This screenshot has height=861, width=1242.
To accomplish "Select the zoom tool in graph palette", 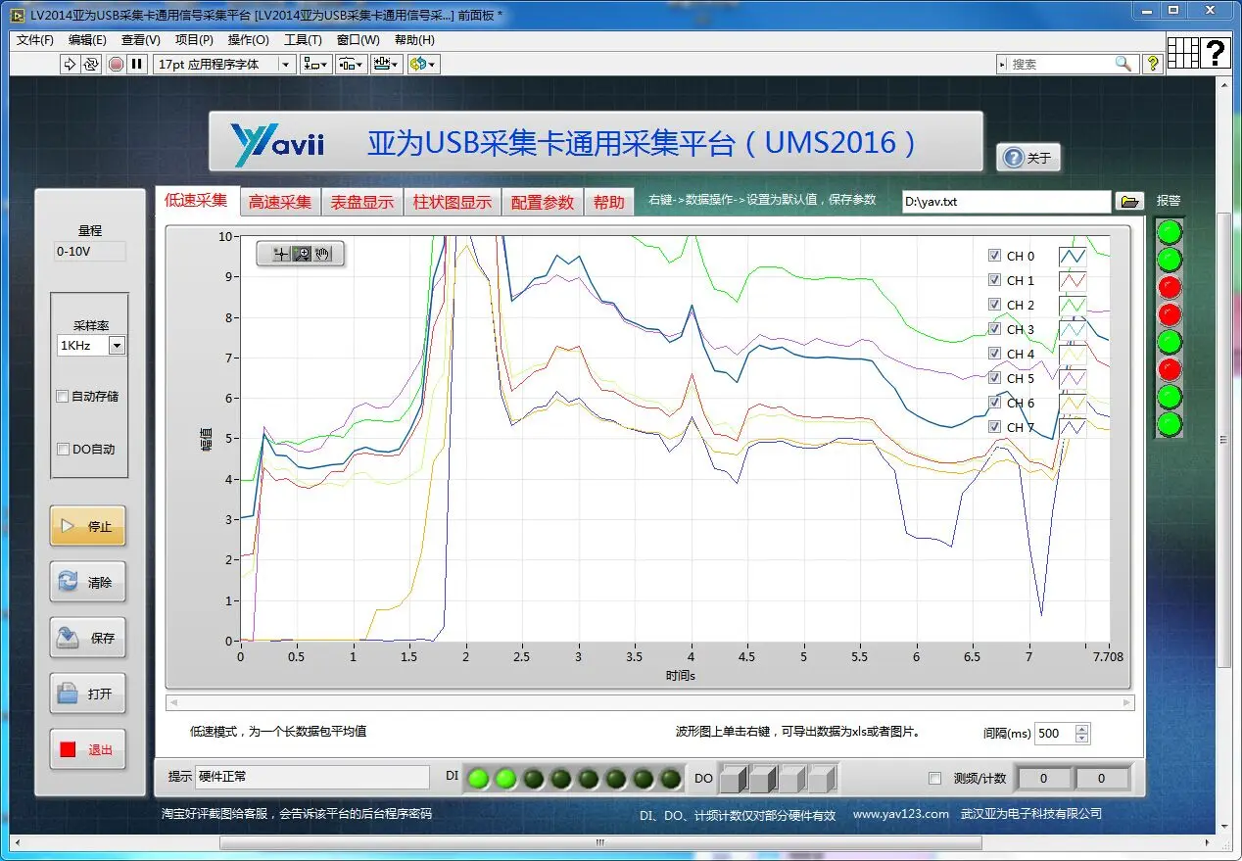I will pyautogui.click(x=302, y=254).
